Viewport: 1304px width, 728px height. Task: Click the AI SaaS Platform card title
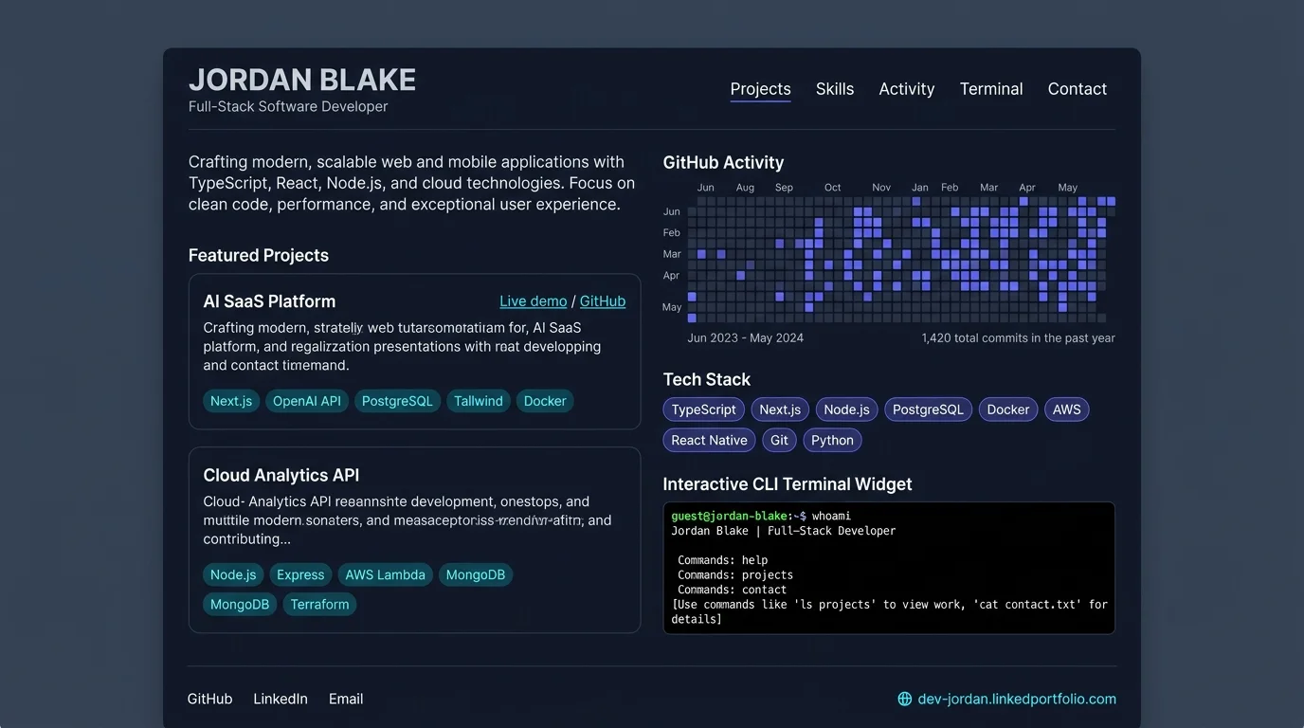point(269,301)
